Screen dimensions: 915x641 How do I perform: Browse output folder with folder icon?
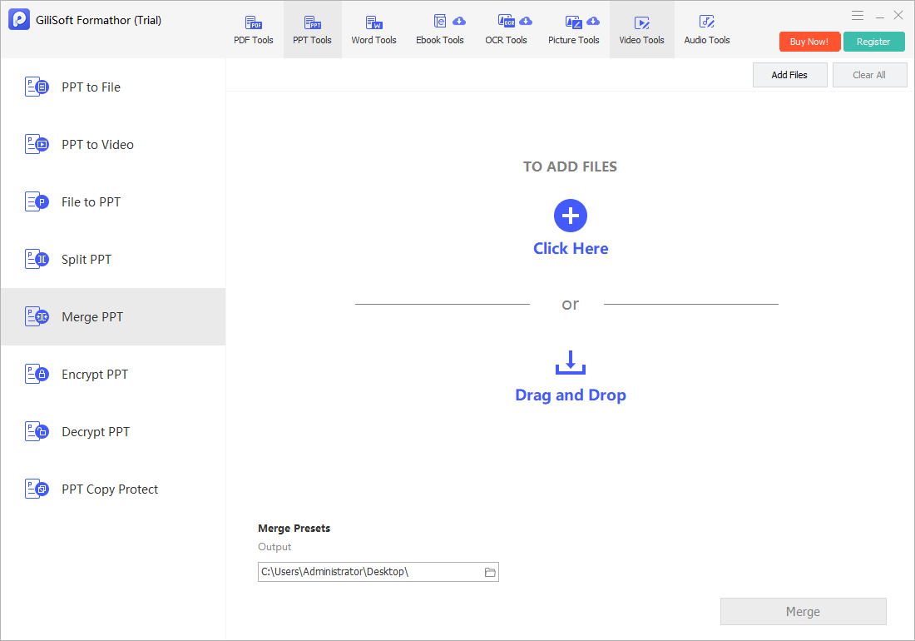click(490, 572)
